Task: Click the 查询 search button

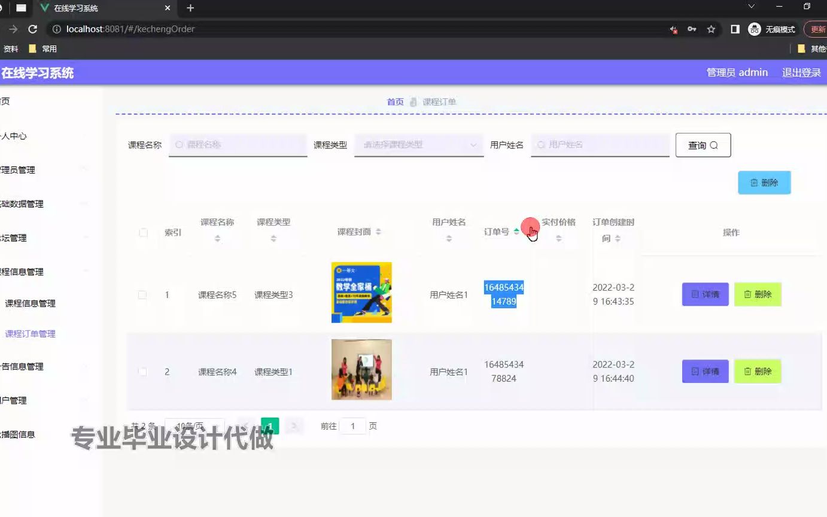Action: pyautogui.click(x=703, y=145)
